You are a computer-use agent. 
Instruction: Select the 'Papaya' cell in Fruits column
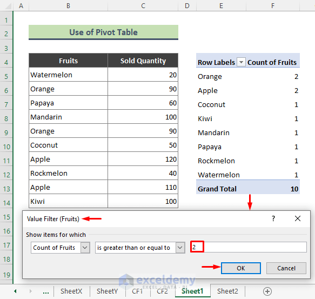tap(68, 103)
